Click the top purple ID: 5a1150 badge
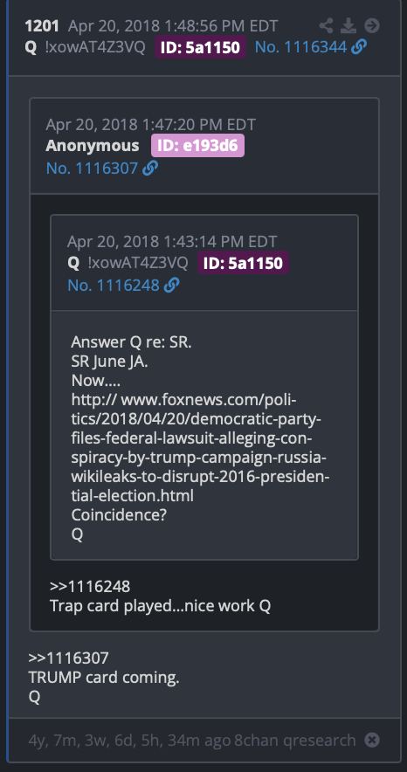The width and height of the screenshot is (407, 772). [x=200, y=47]
